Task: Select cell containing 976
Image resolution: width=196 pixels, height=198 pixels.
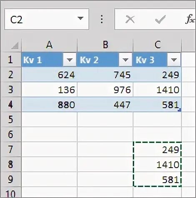Action: [x=105, y=89]
